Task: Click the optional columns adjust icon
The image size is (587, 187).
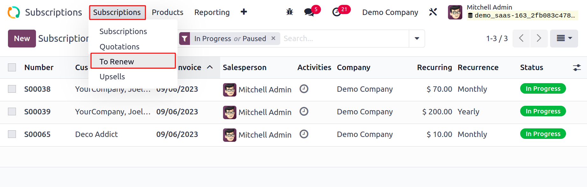Action: click(577, 68)
